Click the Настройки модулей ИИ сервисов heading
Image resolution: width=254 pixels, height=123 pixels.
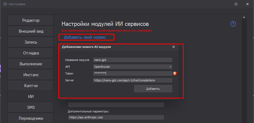(x=105, y=24)
